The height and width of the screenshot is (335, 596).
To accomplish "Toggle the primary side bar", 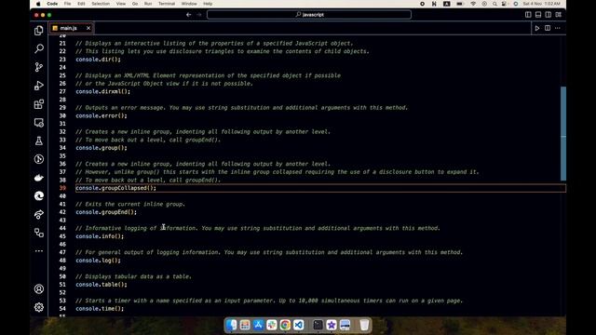I will (x=528, y=15).
